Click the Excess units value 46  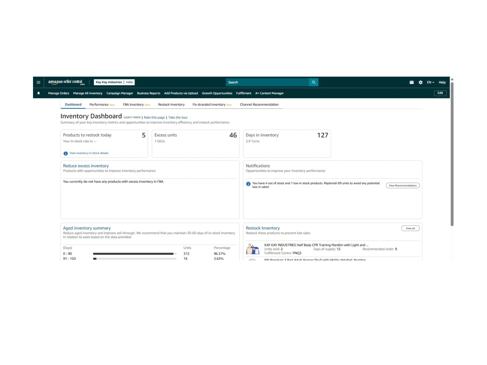pos(233,135)
